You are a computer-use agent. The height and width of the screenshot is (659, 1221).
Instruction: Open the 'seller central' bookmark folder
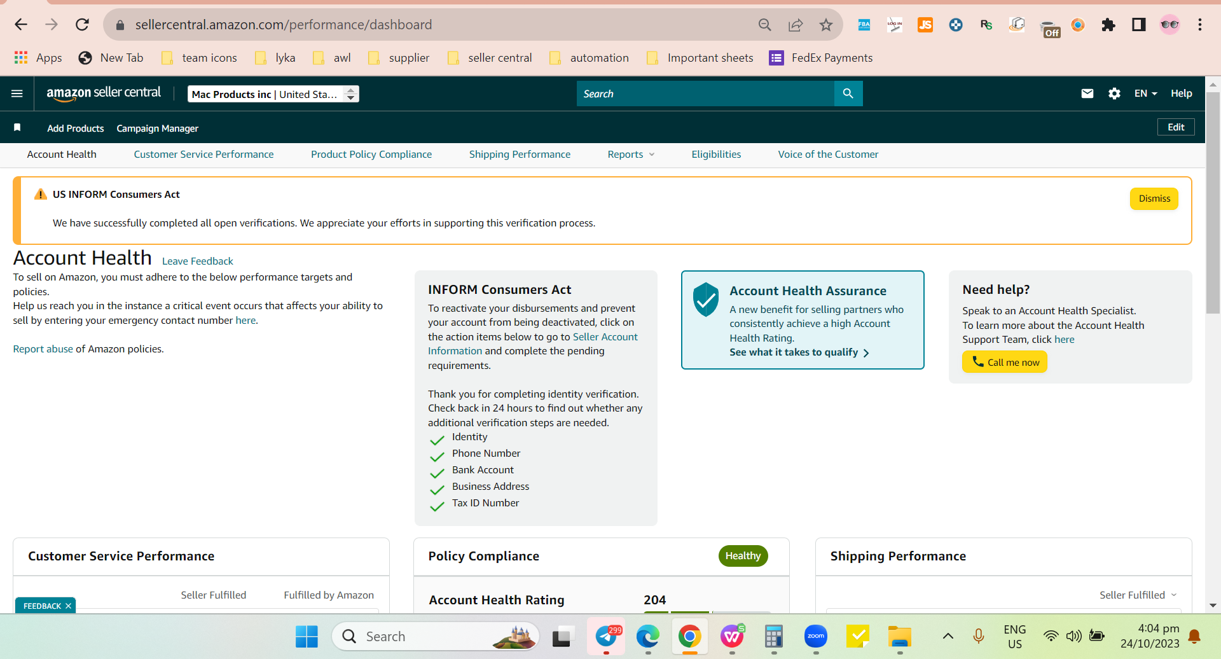[490, 58]
